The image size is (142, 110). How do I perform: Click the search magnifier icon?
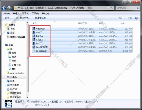[138, 8]
